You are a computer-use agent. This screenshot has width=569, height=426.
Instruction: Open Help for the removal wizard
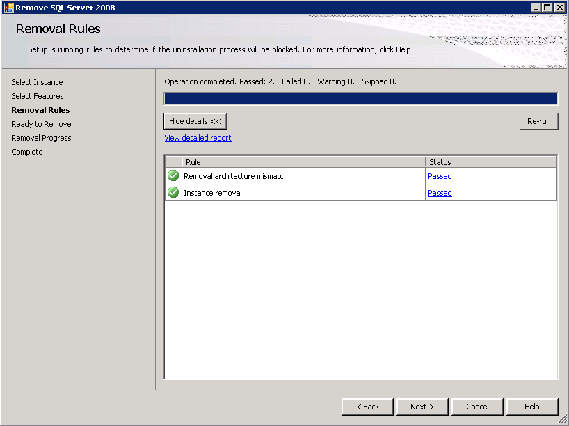[532, 407]
